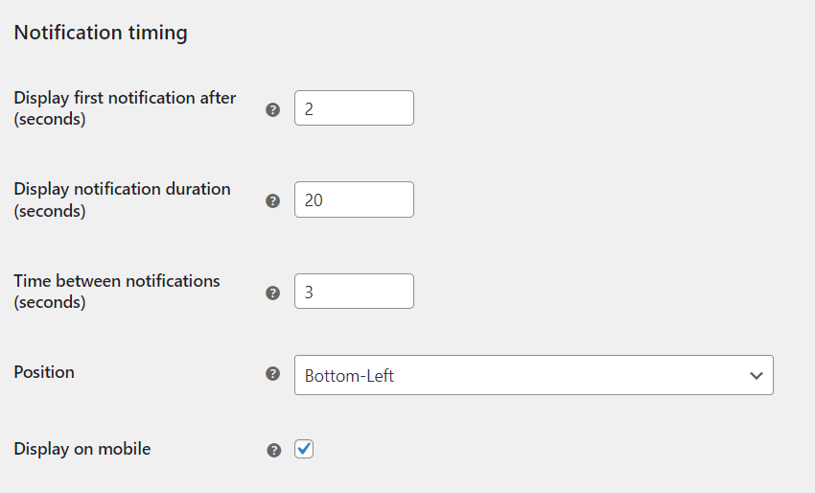
Task: Focus the first notification delay field
Action: point(354,108)
